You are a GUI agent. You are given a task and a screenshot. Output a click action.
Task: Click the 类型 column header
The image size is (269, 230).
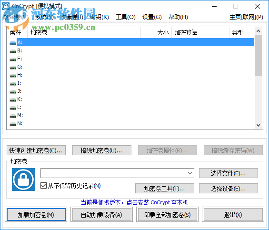[241, 32]
